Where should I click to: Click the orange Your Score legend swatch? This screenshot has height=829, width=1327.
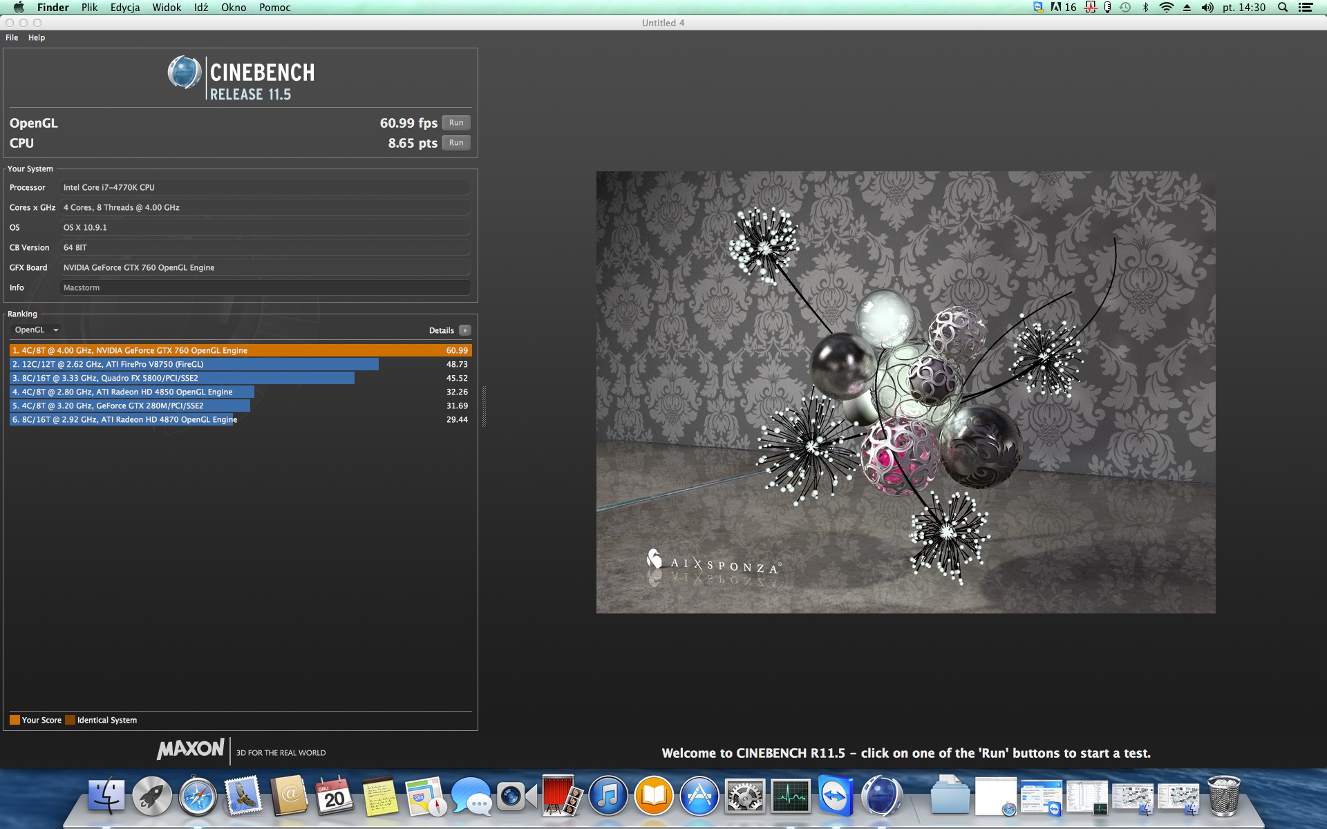point(15,720)
